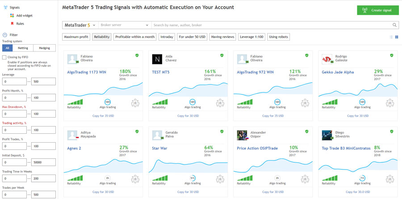Click verified shield on Star War card
This screenshot has width=402, height=199.
point(222,131)
